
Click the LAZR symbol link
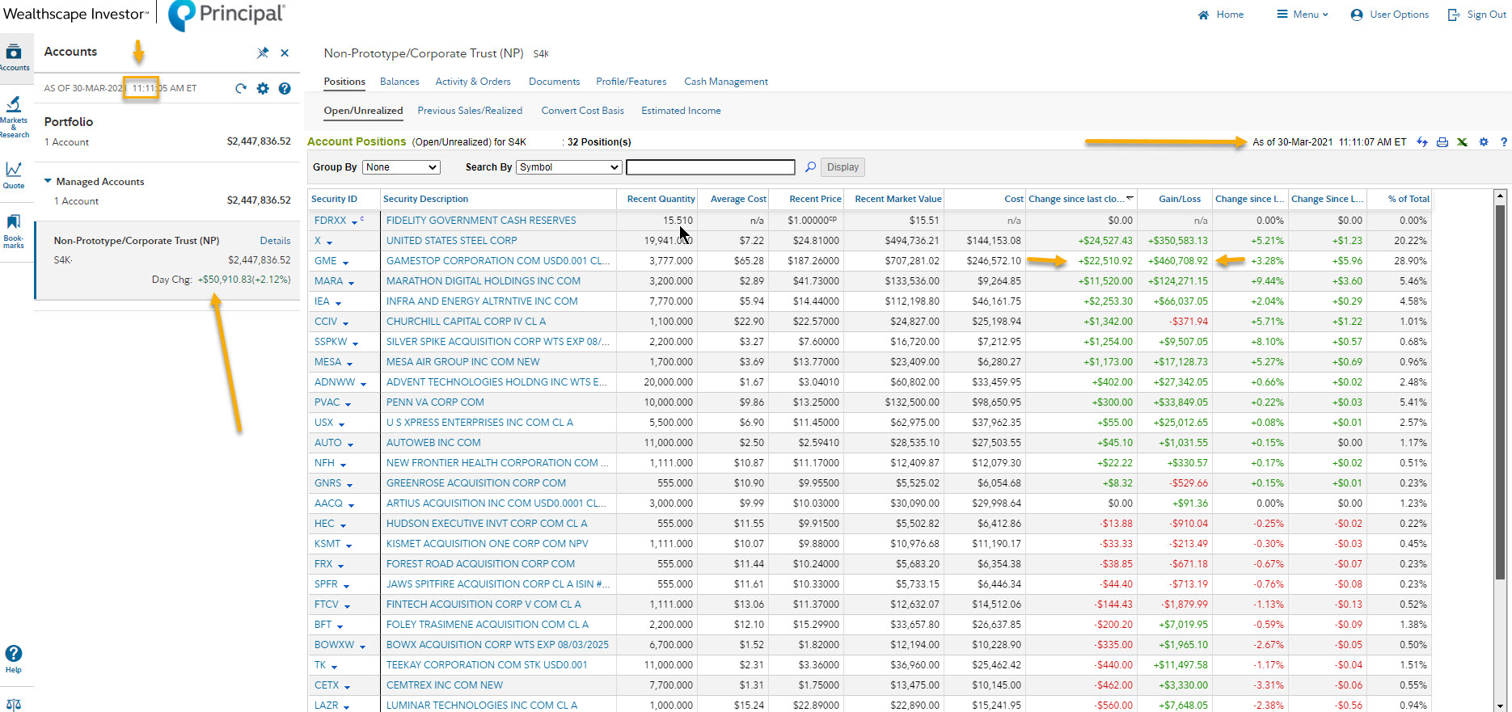tap(326, 706)
